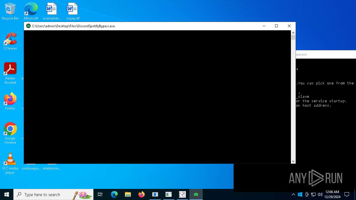
Task: Open File Explorer from taskbar
Action: click(128, 194)
